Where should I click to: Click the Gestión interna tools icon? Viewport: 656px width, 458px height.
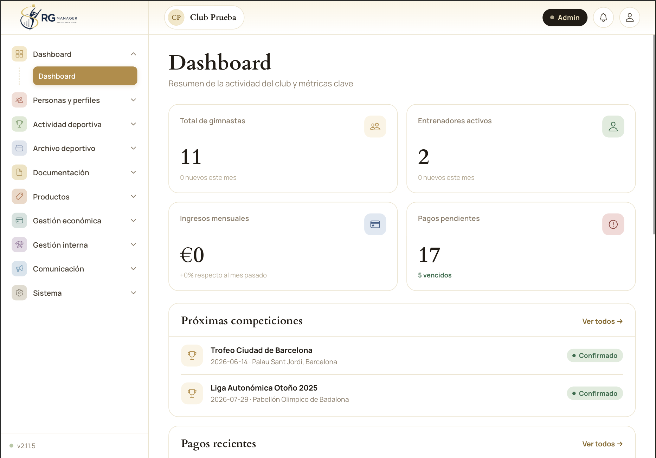tap(19, 245)
